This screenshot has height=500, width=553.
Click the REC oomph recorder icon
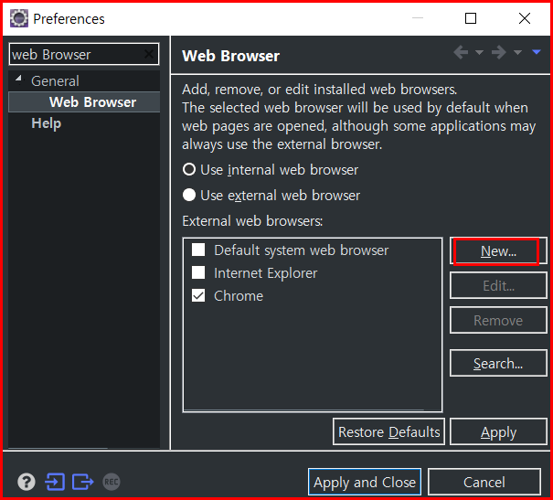pos(112,482)
